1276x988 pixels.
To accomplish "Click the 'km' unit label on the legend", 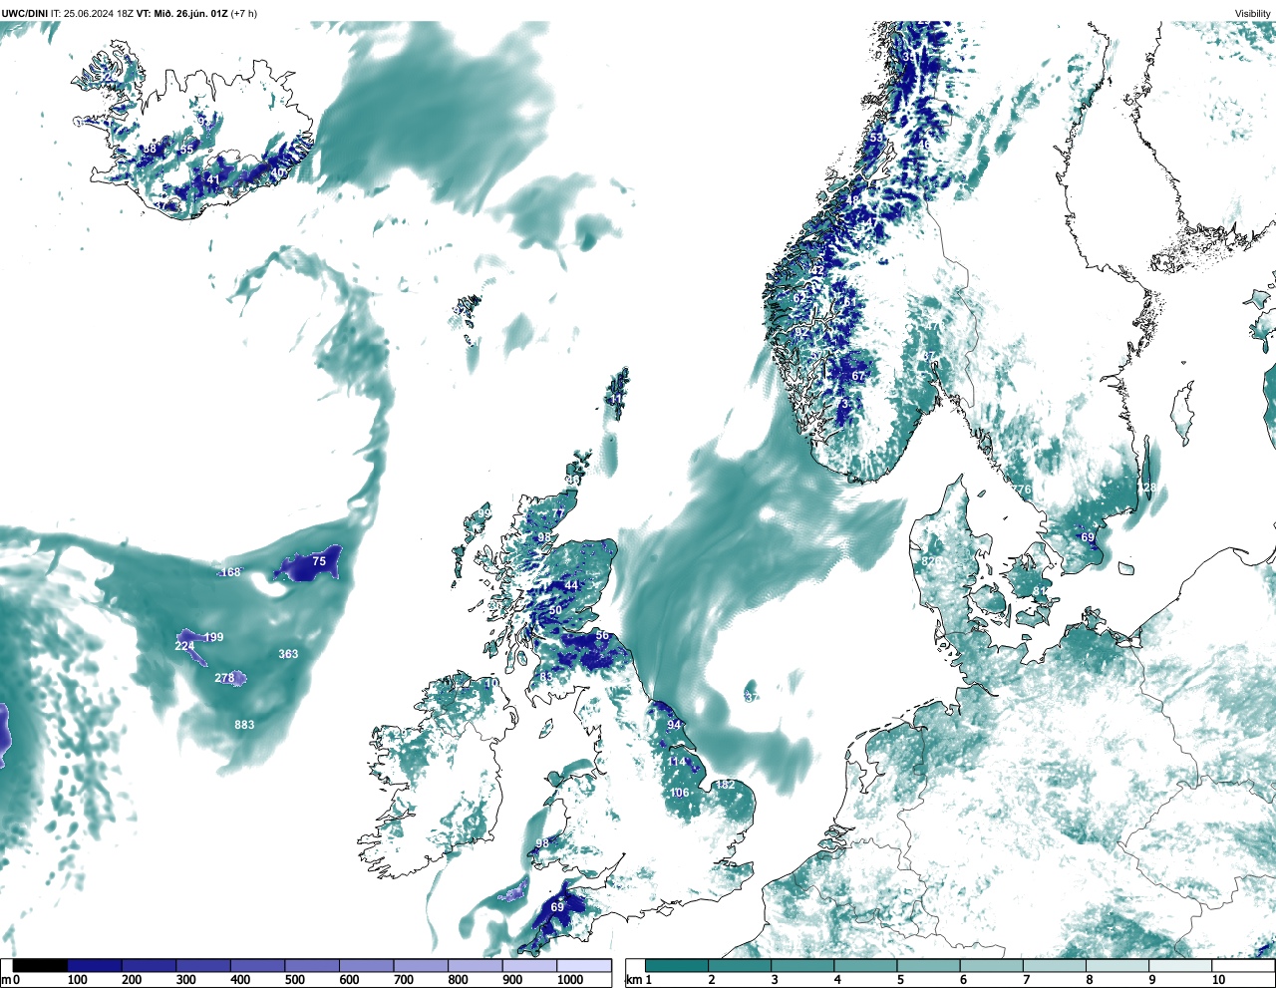I will point(633,980).
